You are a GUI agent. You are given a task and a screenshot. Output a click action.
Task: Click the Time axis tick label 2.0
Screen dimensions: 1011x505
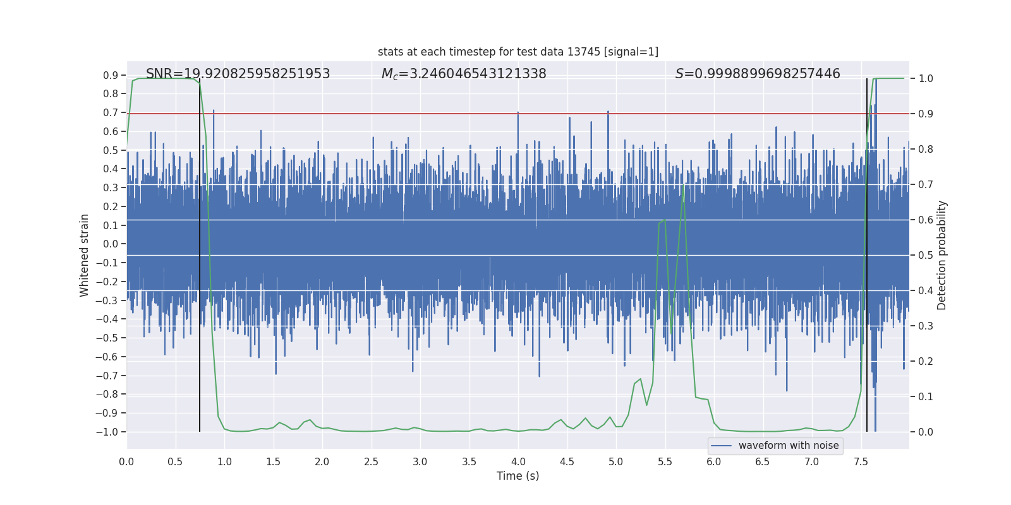point(322,461)
